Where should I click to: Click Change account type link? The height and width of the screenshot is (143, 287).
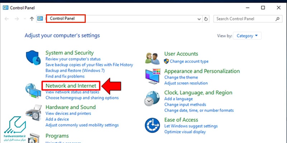pyautogui.click(x=189, y=61)
